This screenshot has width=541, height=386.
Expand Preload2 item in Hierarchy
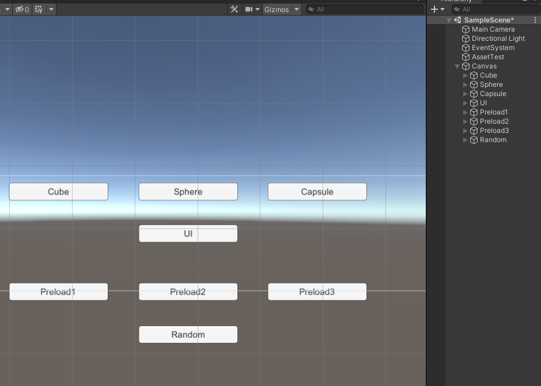(x=465, y=121)
